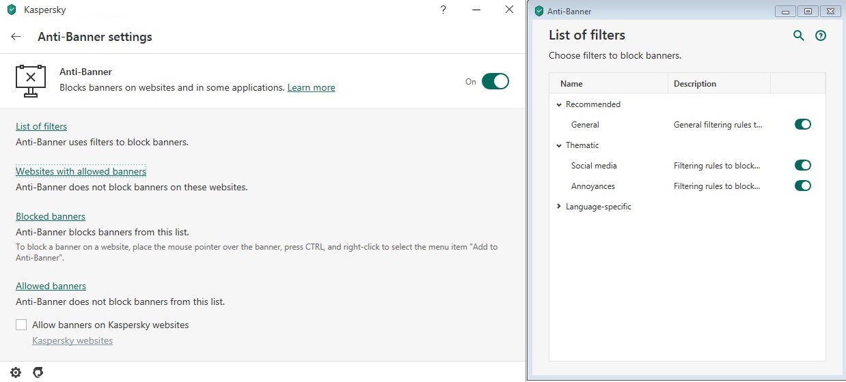Expand the Language-specific group

tap(559, 206)
